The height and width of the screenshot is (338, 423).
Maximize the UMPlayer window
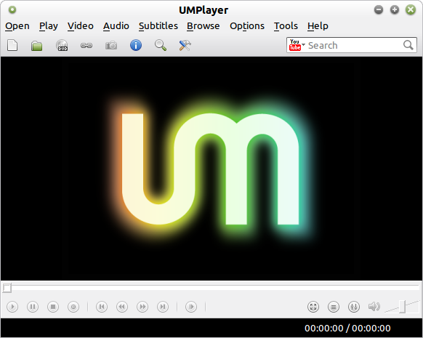pos(395,10)
